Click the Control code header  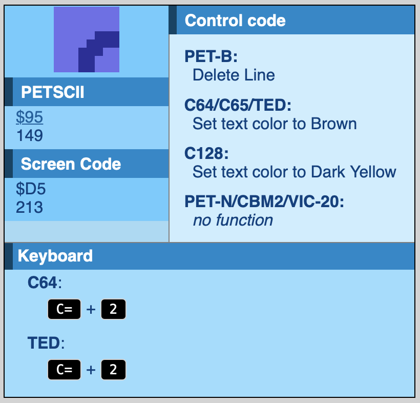tap(235, 21)
